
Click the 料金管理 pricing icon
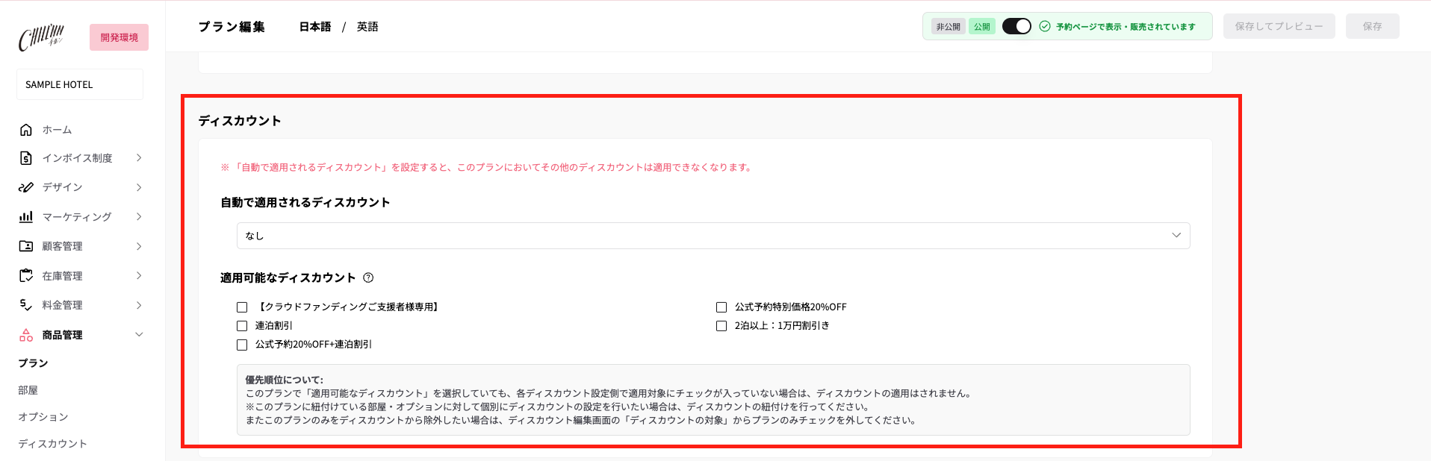(26, 305)
